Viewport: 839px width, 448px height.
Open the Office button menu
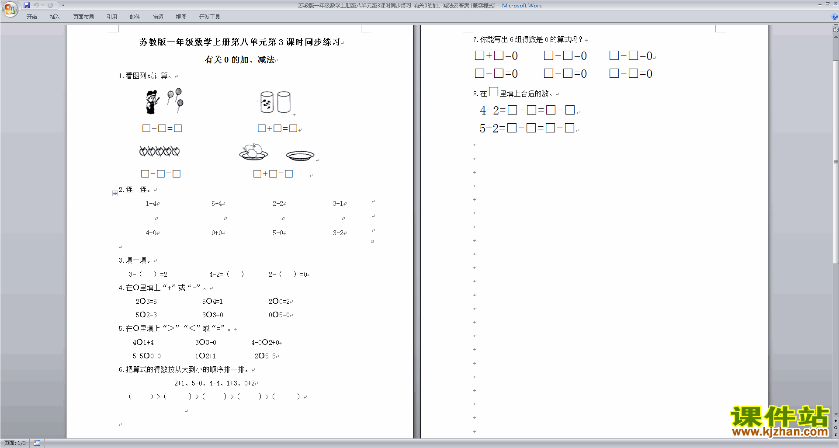[10, 9]
